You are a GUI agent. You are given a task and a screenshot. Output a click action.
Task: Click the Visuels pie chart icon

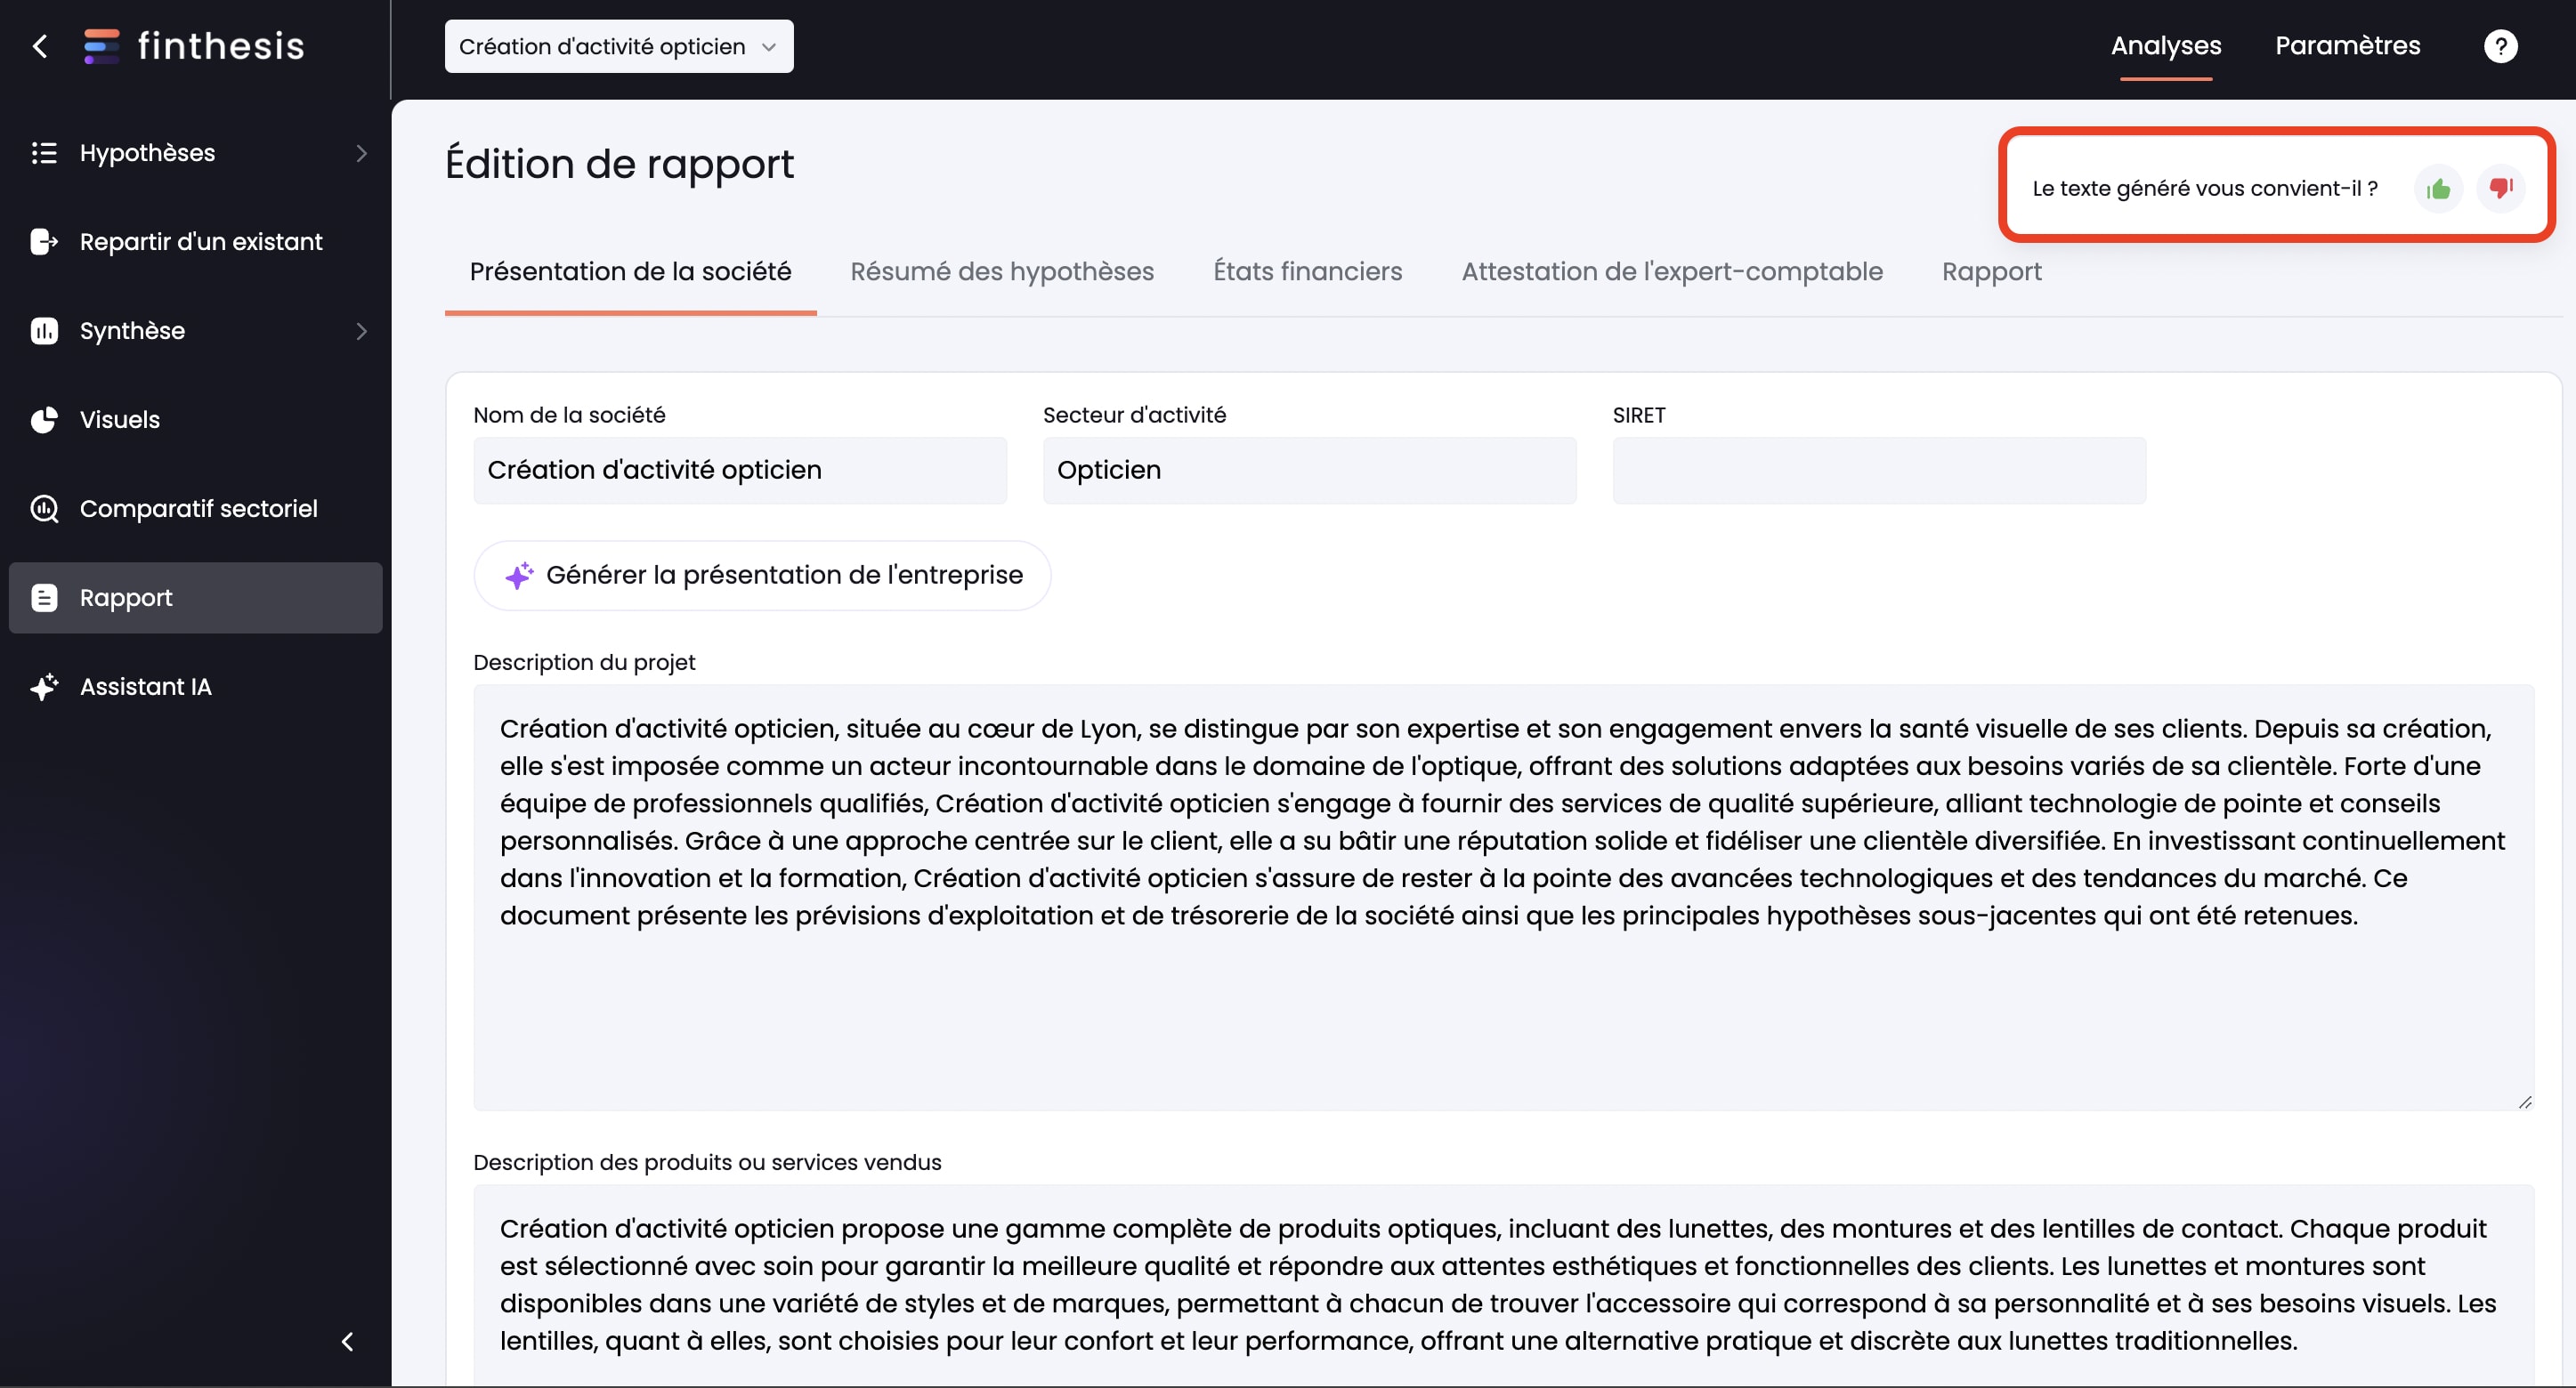tap(44, 420)
